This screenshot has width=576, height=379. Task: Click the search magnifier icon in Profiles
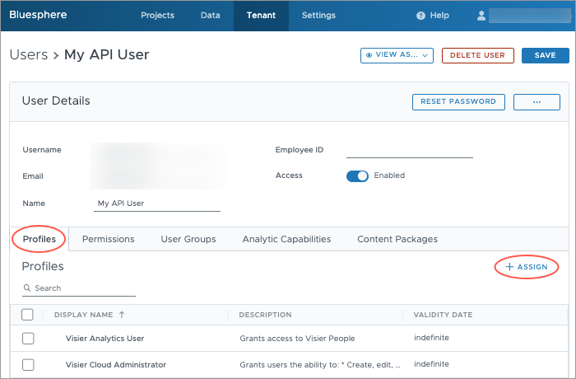tap(28, 288)
